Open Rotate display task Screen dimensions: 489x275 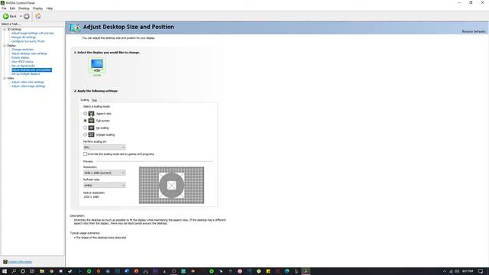pos(21,58)
